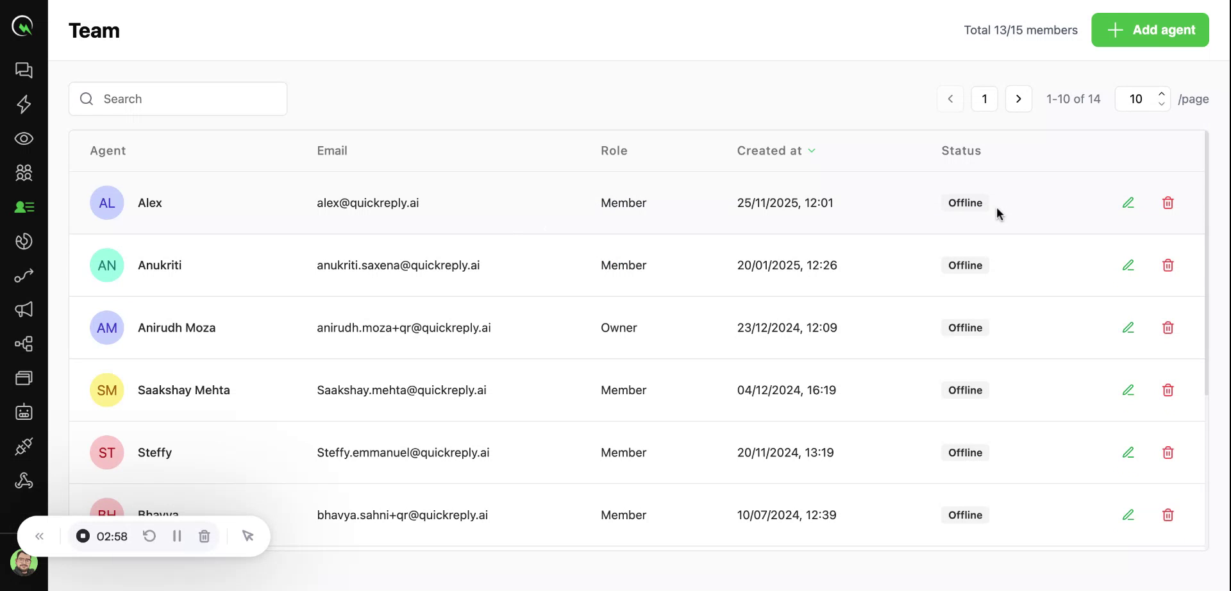Edit Steffy's agent details
1231x591 pixels.
(1128, 453)
